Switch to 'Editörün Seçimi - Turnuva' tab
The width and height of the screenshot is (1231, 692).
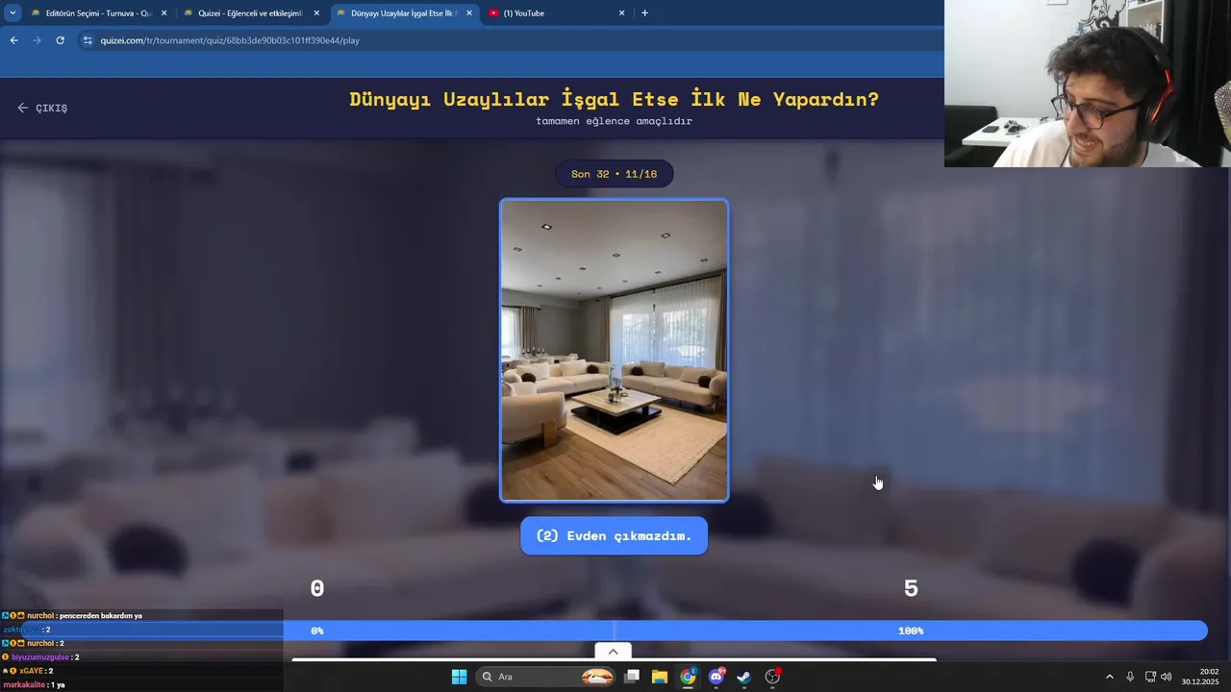(98, 13)
